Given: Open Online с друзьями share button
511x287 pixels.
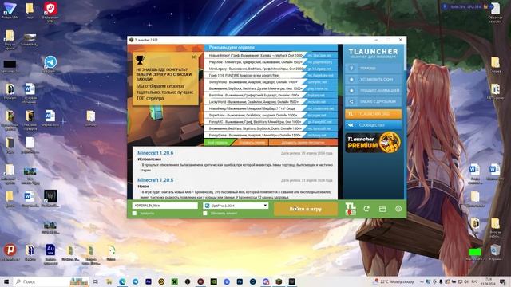Looking at the screenshot, I should pos(374,101).
